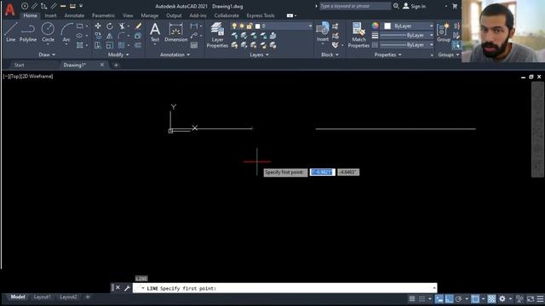The height and width of the screenshot is (306, 545).
Task: Expand the Annotation panel
Action: pos(175,54)
